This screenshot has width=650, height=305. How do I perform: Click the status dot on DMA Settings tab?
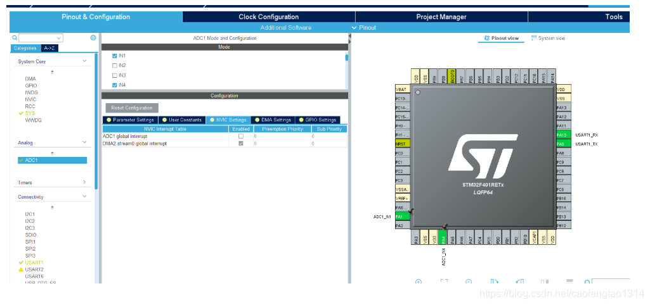coord(257,120)
